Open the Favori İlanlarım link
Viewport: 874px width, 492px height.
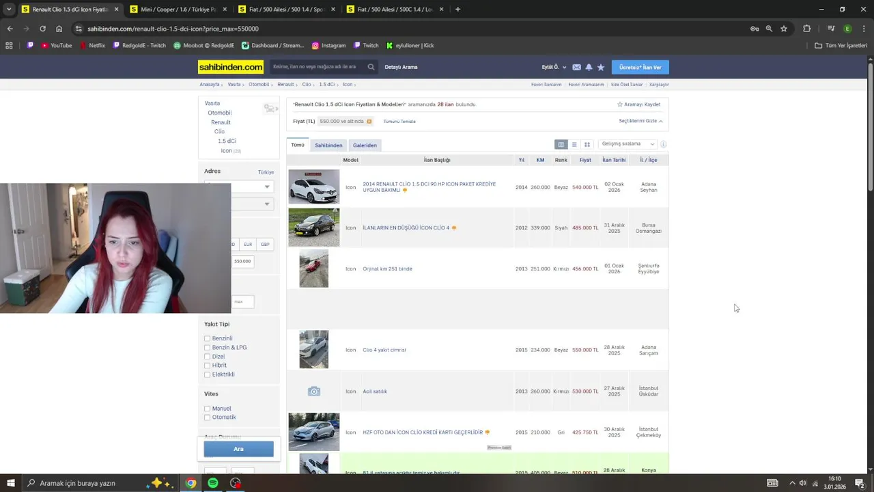tap(546, 84)
